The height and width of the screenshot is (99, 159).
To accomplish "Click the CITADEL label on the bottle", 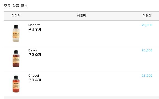I will [16, 84].
